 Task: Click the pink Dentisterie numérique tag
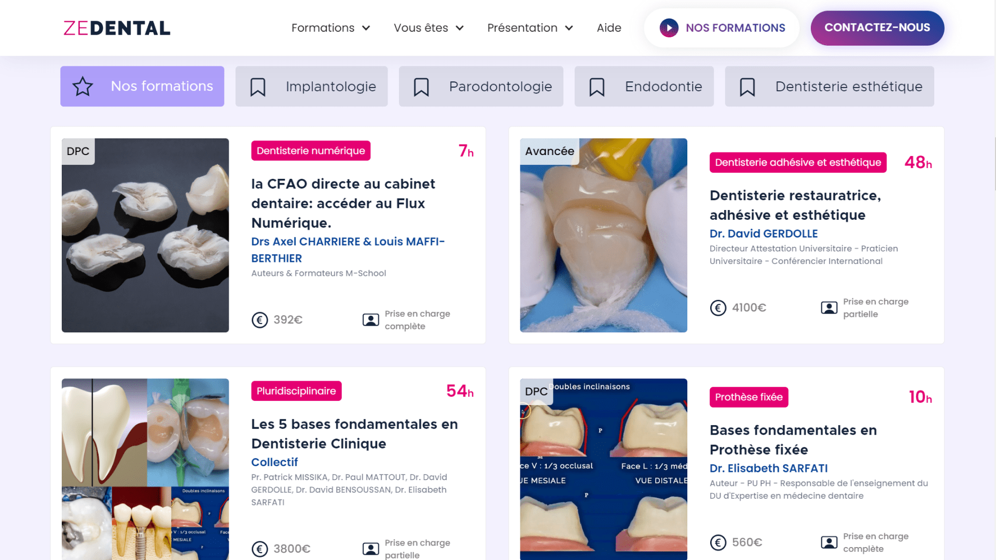pyautogui.click(x=311, y=151)
